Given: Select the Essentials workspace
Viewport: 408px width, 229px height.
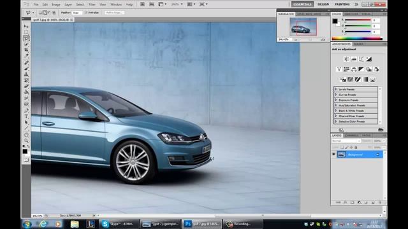Looking at the screenshot, I should click(302, 4).
